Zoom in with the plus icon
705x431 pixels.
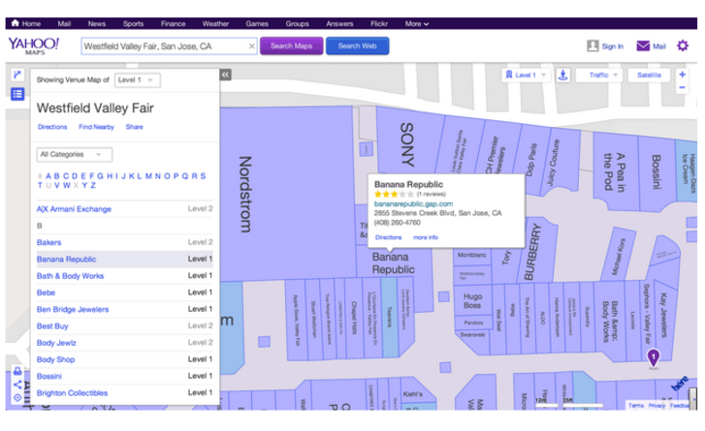click(683, 71)
